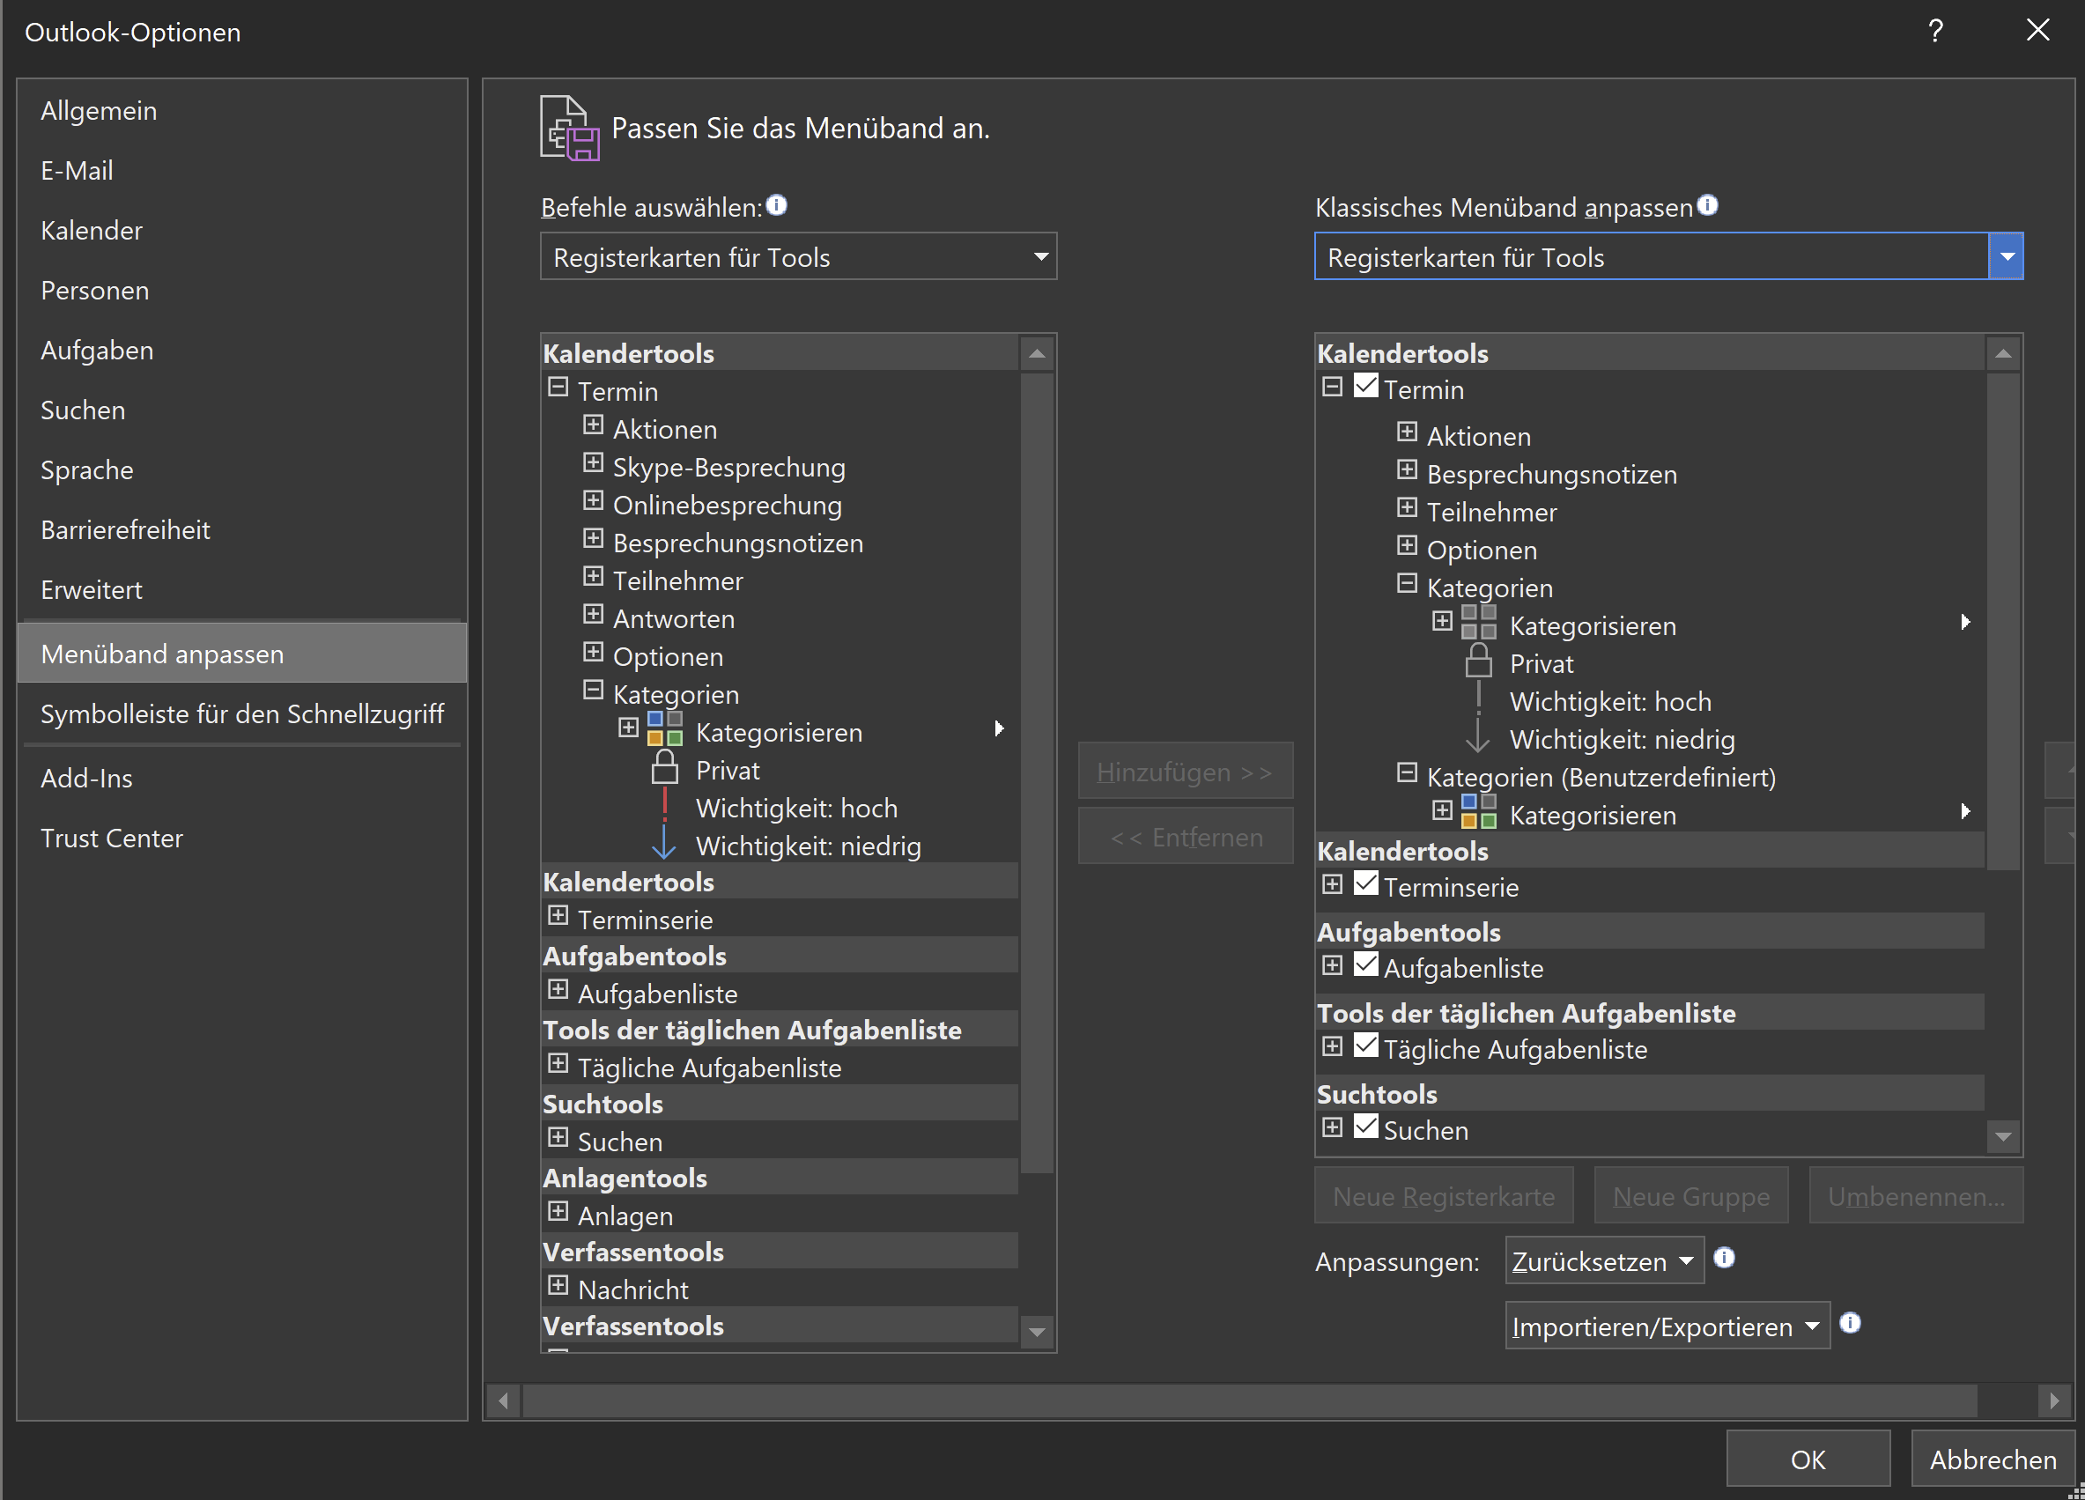Uncheck the Aufgabenliste checkbox
The width and height of the screenshot is (2085, 1500).
(1366, 964)
